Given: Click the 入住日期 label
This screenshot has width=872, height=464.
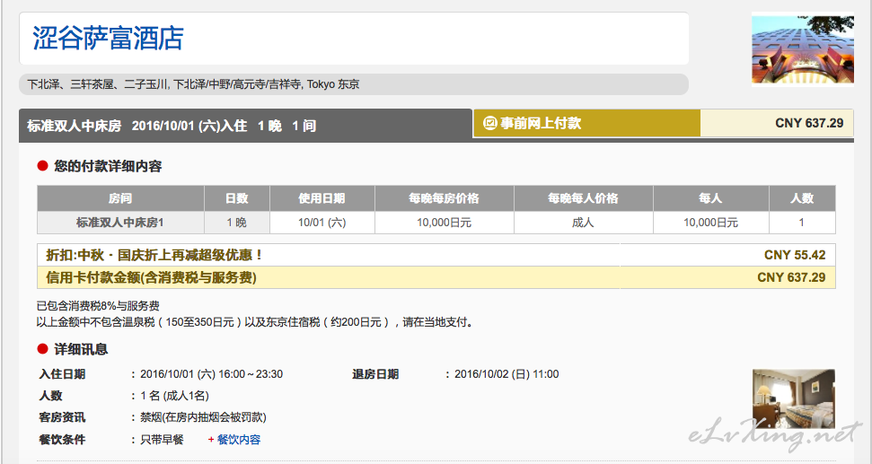Looking at the screenshot, I should click(x=62, y=374).
